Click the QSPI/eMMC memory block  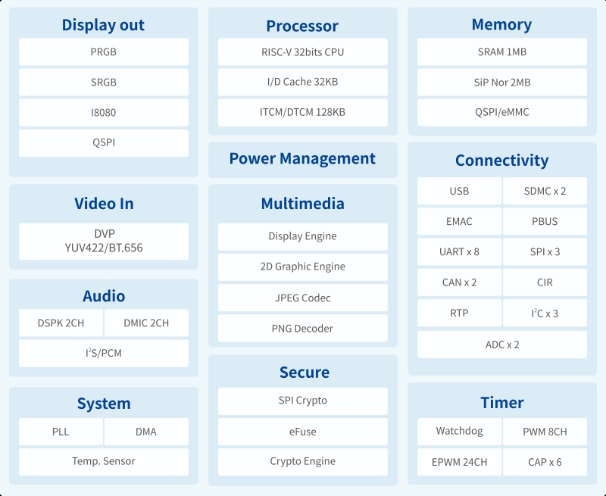[502, 112]
